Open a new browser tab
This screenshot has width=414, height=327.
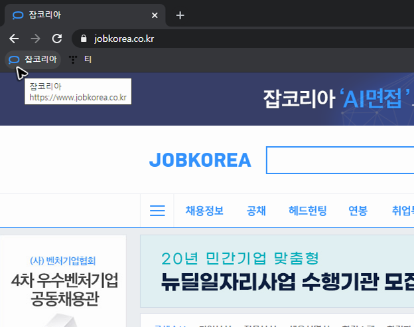180,15
